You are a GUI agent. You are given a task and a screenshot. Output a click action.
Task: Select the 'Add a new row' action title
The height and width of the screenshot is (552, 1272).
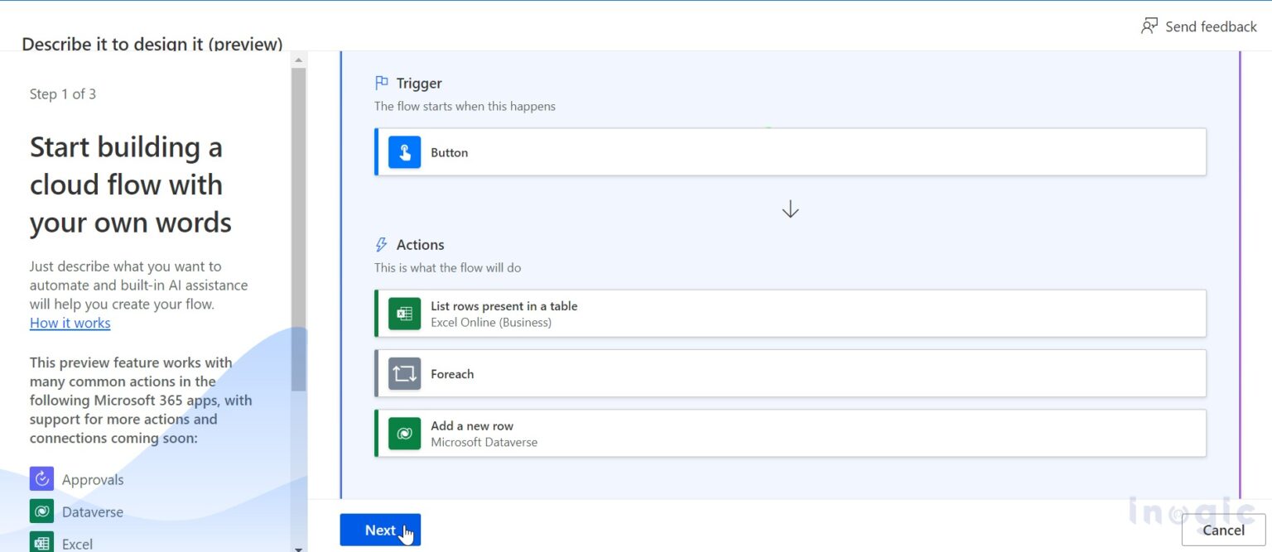click(x=471, y=426)
